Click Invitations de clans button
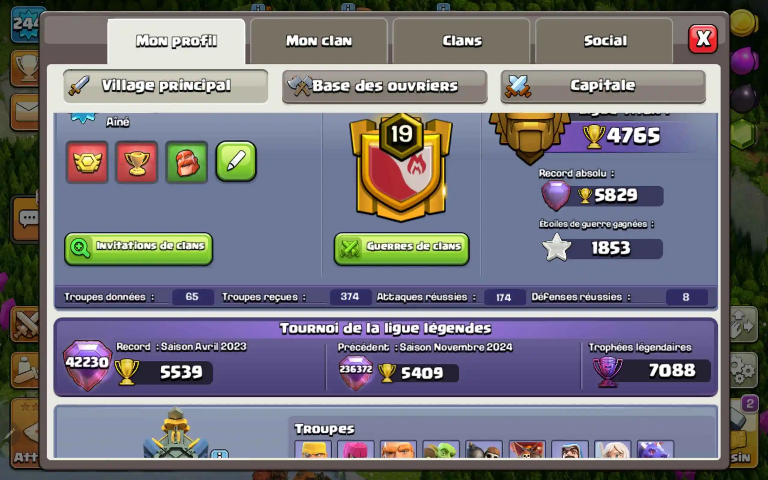The height and width of the screenshot is (480, 768). coord(139,249)
